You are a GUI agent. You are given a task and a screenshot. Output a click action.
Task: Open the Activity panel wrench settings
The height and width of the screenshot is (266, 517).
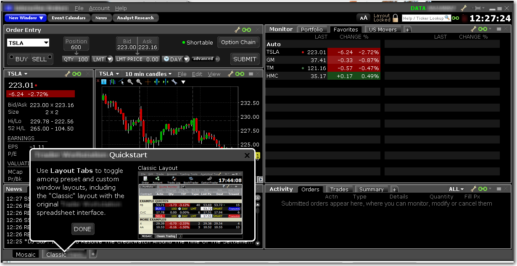click(474, 189)
